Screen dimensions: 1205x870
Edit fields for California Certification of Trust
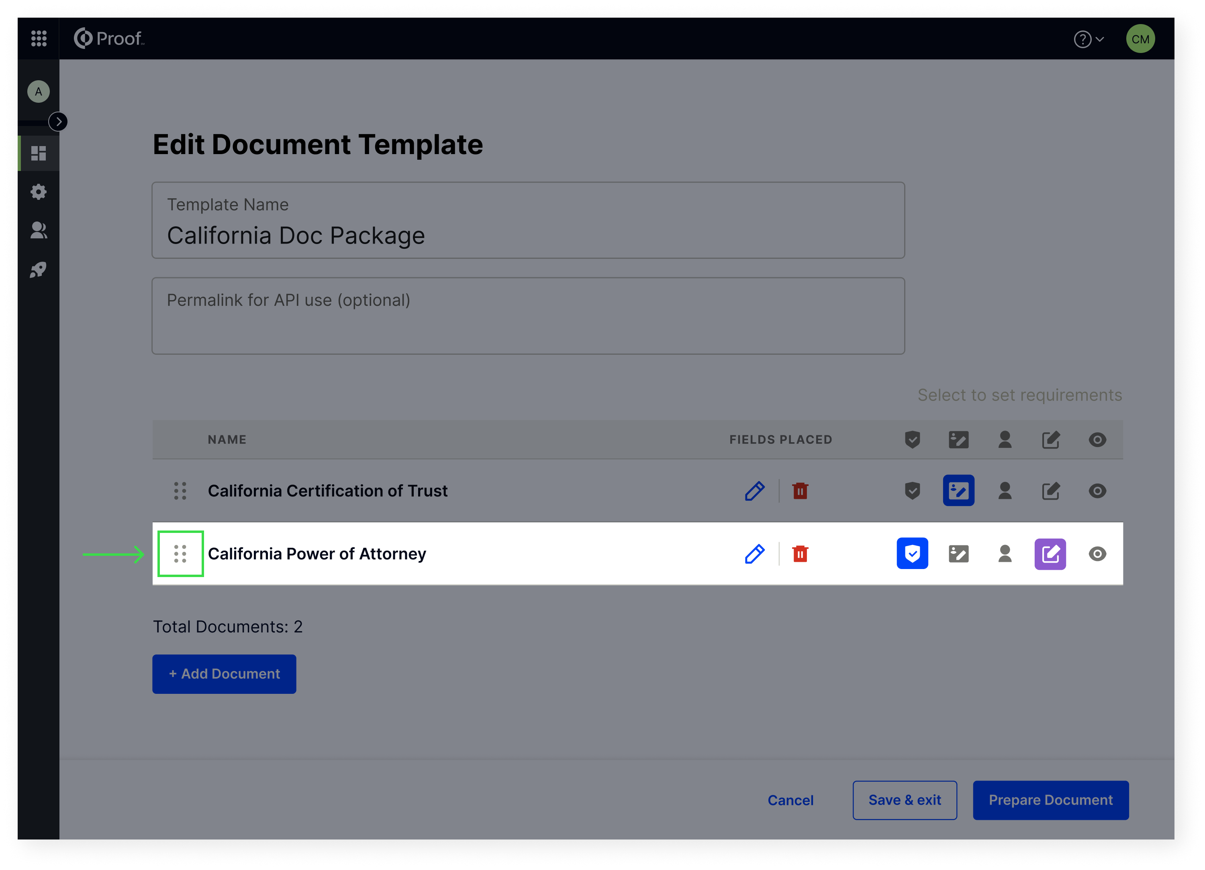click(x=754, y=491)
